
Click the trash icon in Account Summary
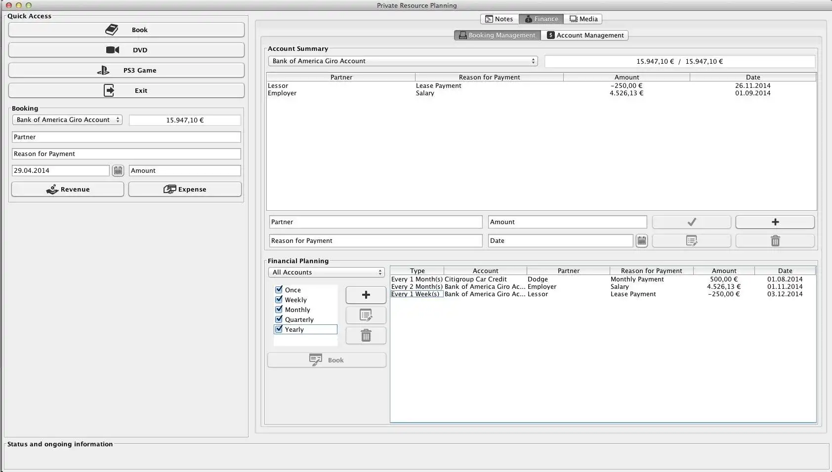(775, 241)
